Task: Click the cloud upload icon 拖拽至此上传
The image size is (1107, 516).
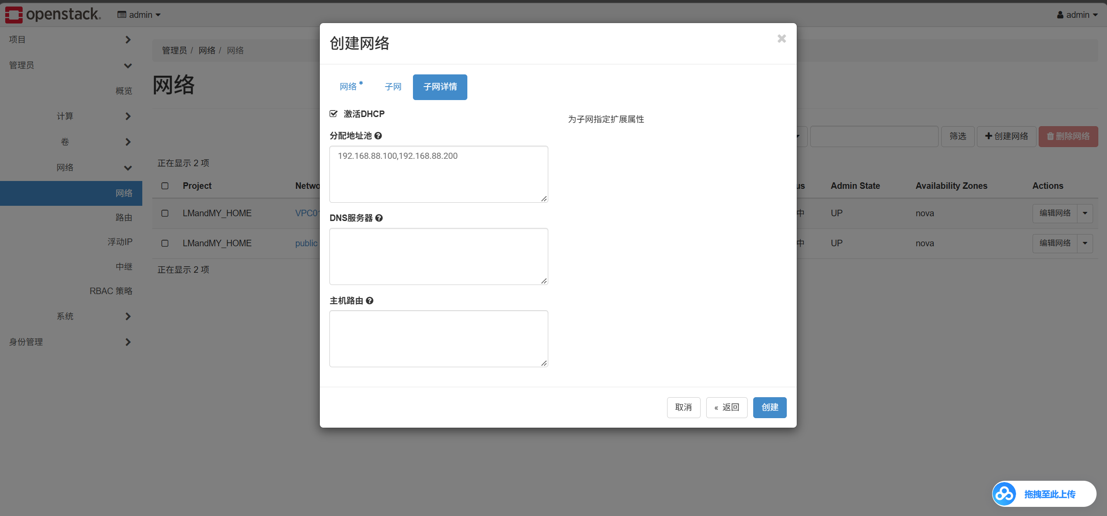Action: 1004,494
